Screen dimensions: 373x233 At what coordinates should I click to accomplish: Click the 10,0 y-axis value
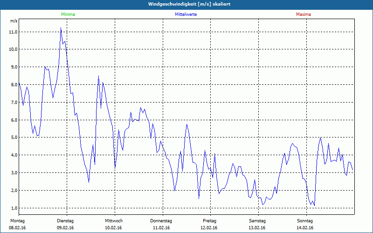14,49
